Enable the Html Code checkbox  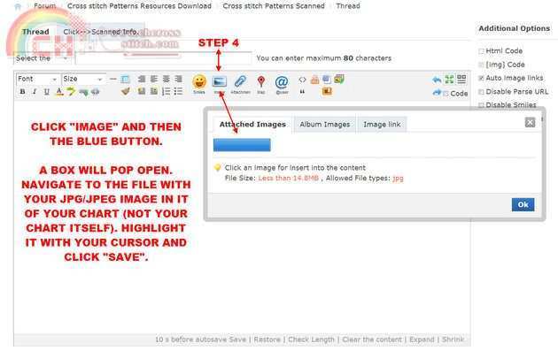(x=481, y=51)
